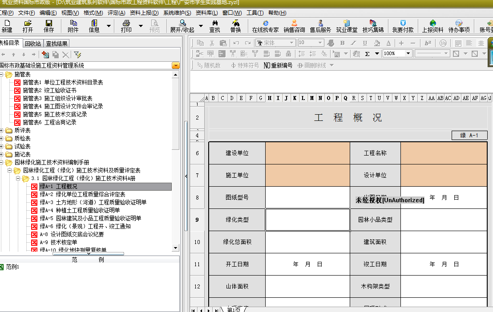
Task: Click the 上报资料 upload icon
Action: click(432, 26)
